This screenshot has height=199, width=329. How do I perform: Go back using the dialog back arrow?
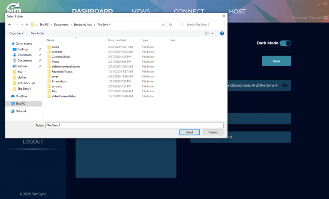tap(10, 25)
